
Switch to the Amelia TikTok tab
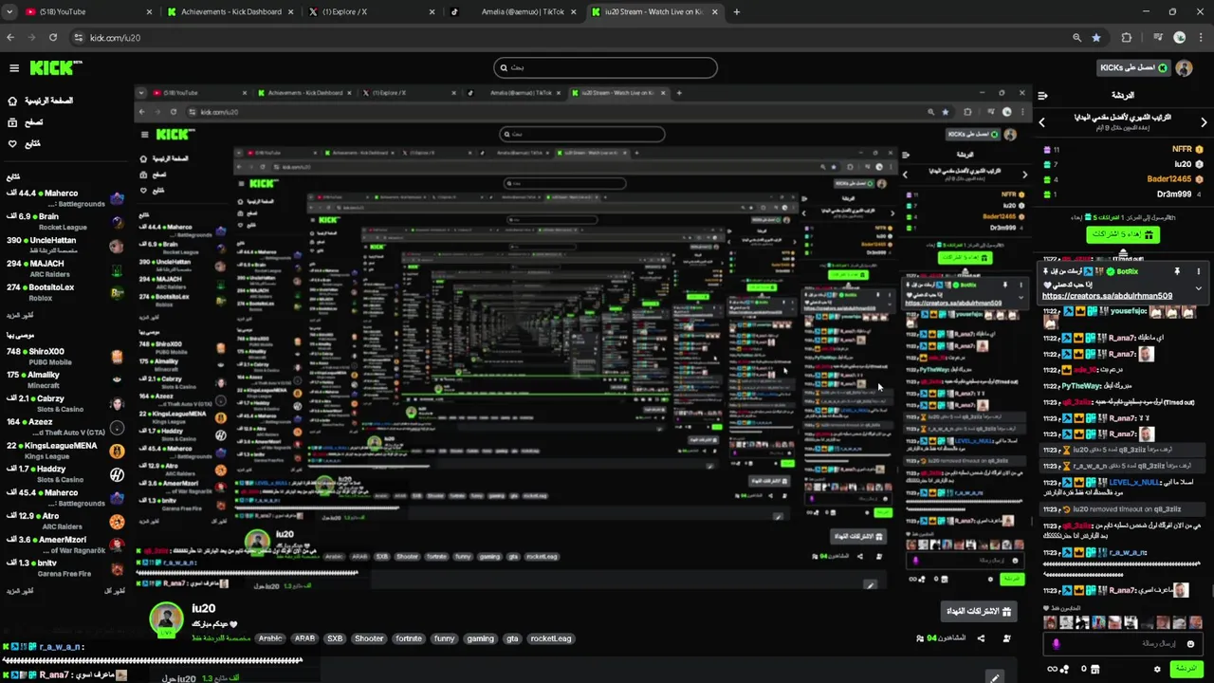[512, 11]
